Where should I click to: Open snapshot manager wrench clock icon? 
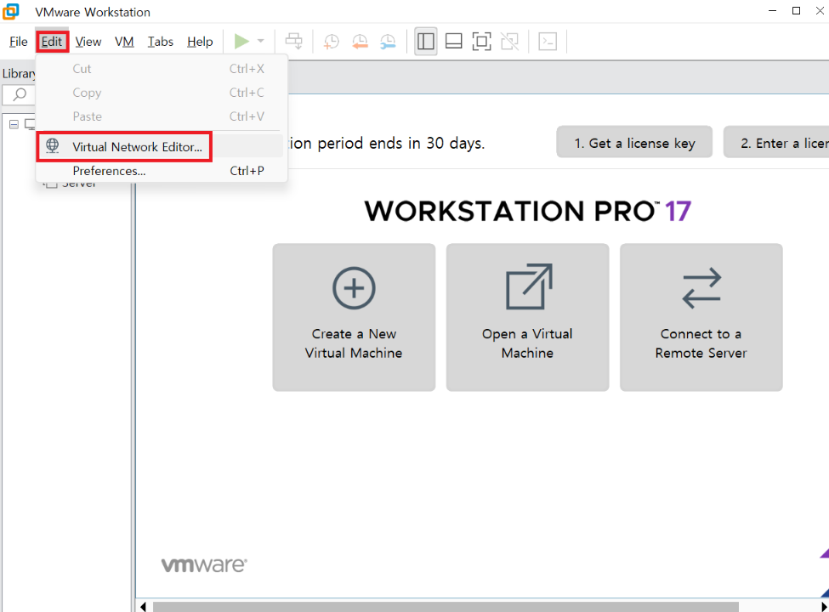click(x=388, y=41)
